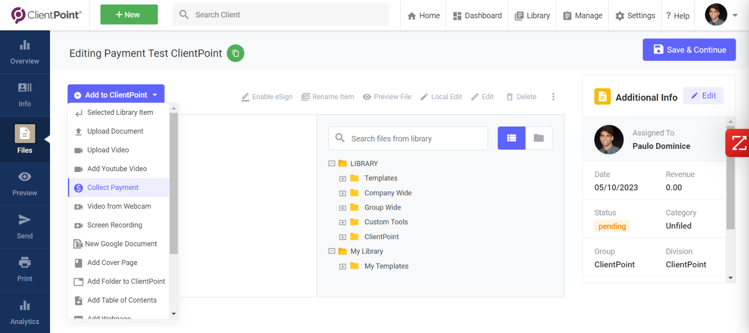Click the Additional Info yellow document icon

(602, 97)
